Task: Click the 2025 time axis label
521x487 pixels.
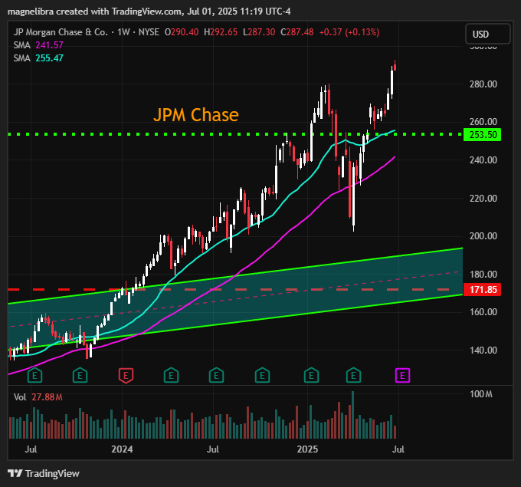Action: (307, 449)
